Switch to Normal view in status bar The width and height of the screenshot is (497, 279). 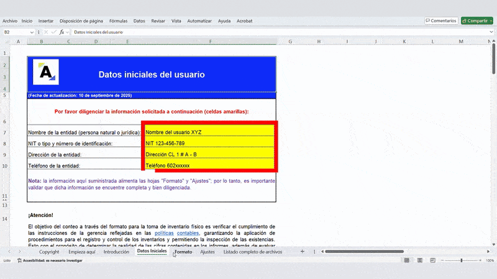[406, 261]
